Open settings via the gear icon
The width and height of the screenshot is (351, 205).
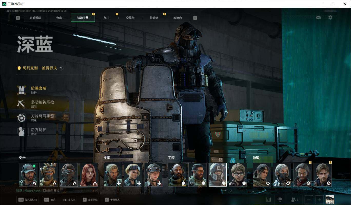coord(330,17)
